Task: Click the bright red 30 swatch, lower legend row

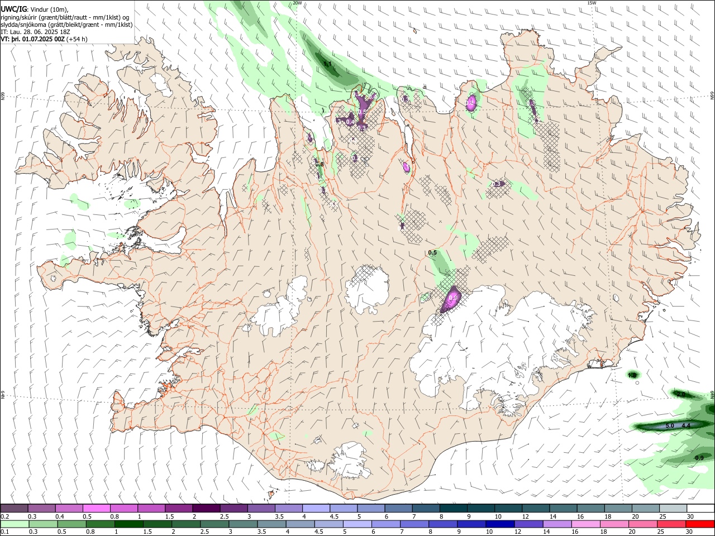Action: coord(699,524)
